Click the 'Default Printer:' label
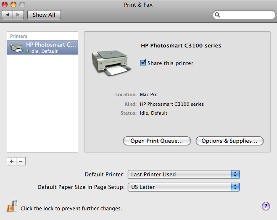The height and width of the screenshot is (220, 277). [x=105, y=175]
